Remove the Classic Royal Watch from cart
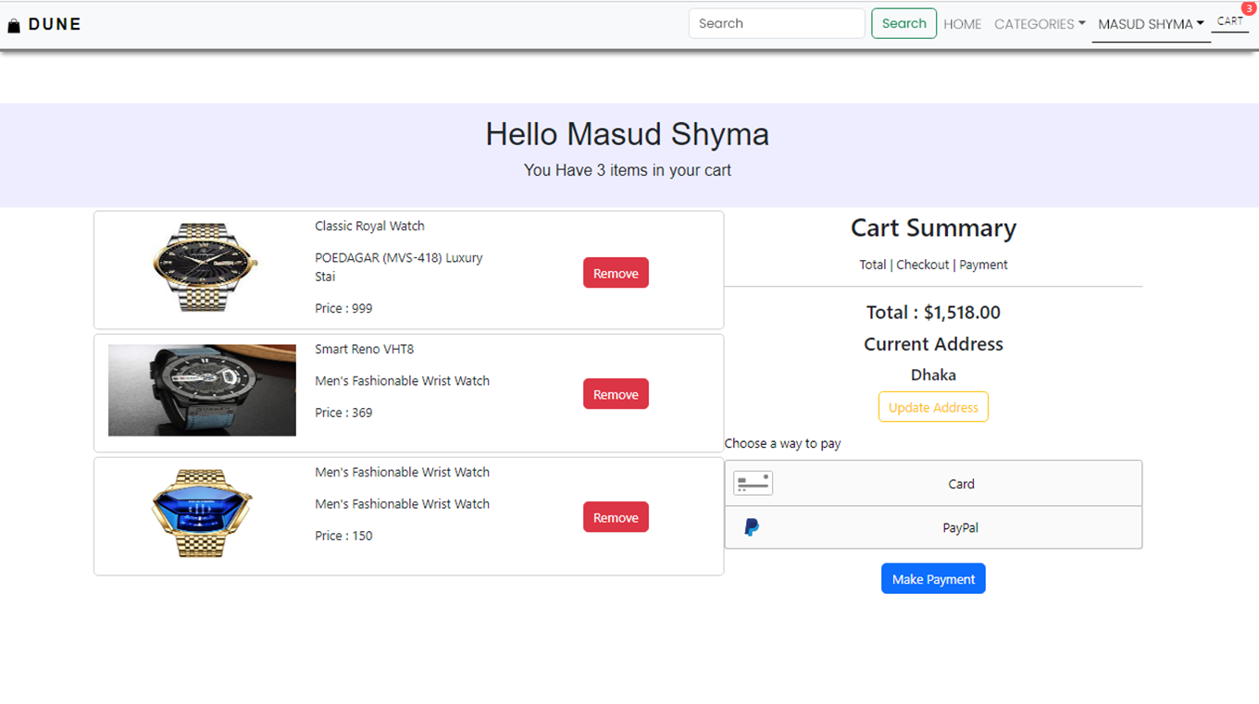This screenshot has height=704, width=1259. 616,272
